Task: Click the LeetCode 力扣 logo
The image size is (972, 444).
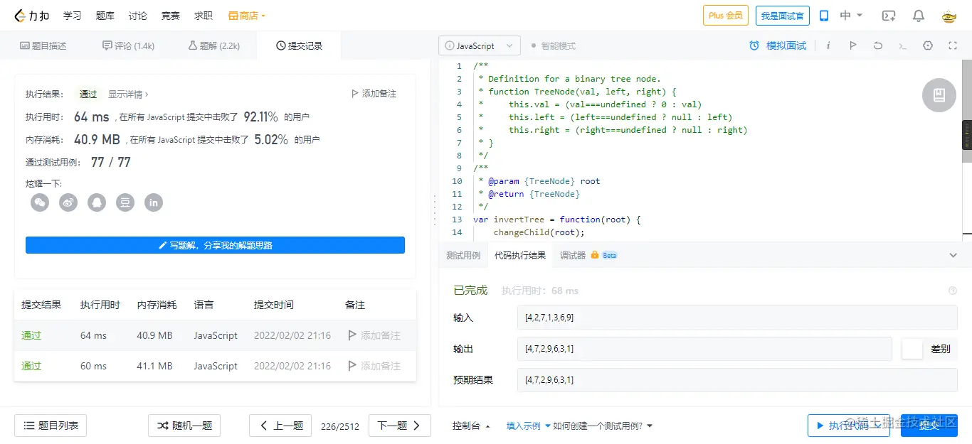Action: pos(33,15)
